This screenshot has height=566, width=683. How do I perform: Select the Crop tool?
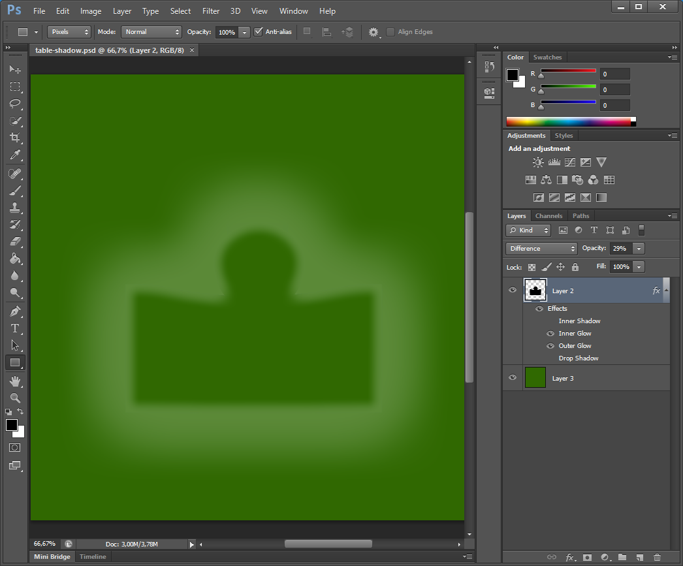pos(15,138)
